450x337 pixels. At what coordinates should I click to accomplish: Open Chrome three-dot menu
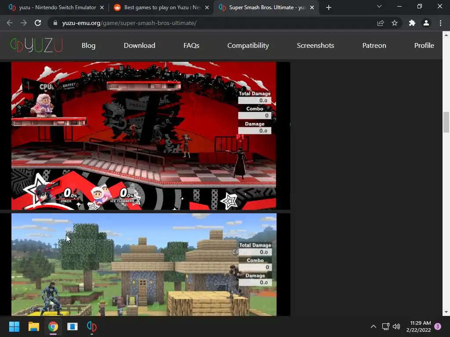[x=440, y=23]
